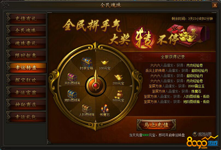The height and width of the screenshot is (150, 221).
Task: Click the question mark help icon
Action: (195, 134)
